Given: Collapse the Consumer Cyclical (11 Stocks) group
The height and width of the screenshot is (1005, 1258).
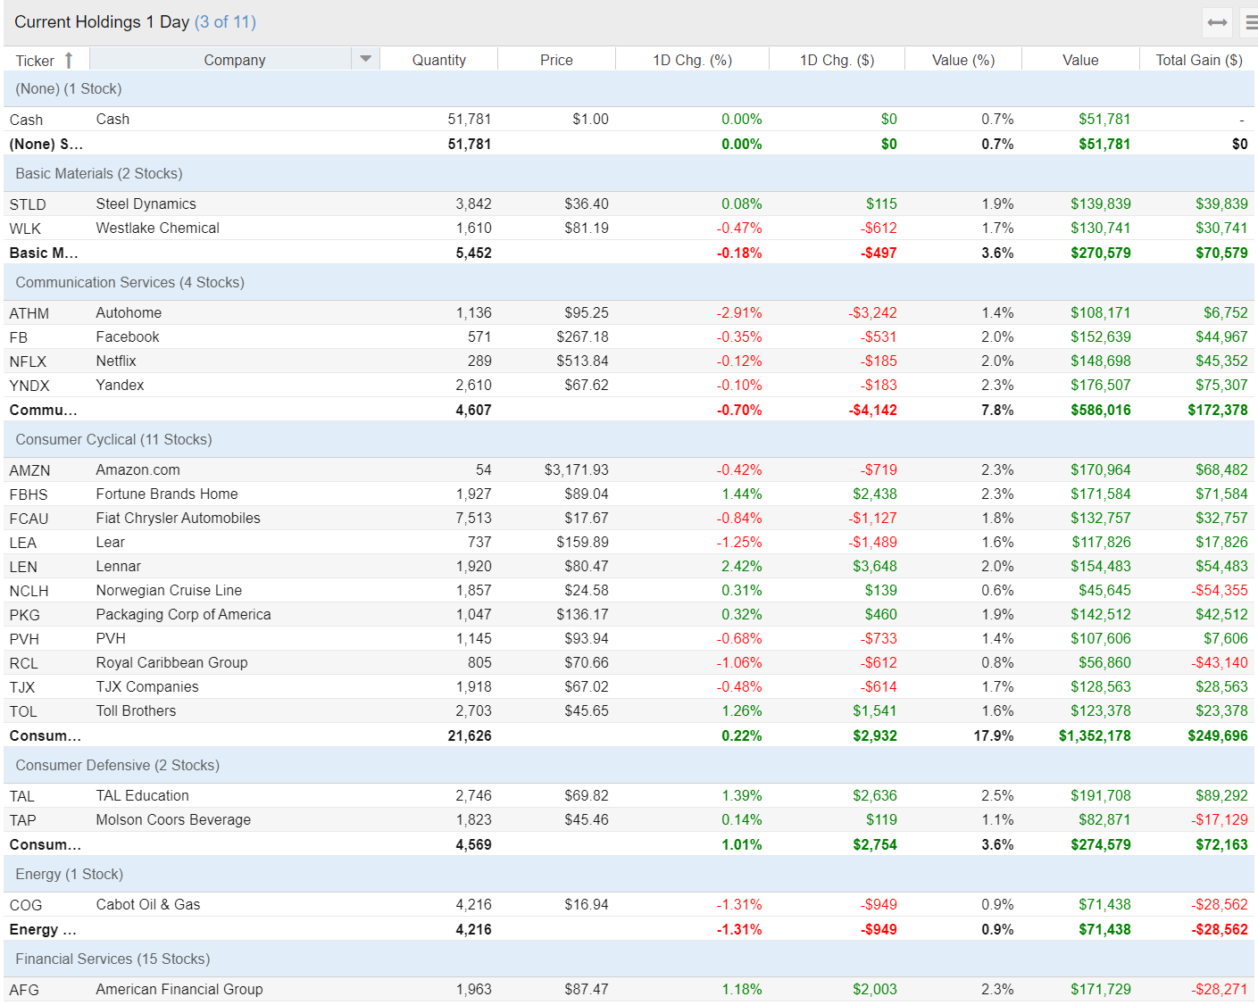Looking at the screenshot, I should (x=629, y=439).
